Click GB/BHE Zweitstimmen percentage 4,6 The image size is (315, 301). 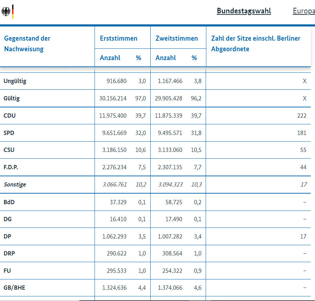198,288
